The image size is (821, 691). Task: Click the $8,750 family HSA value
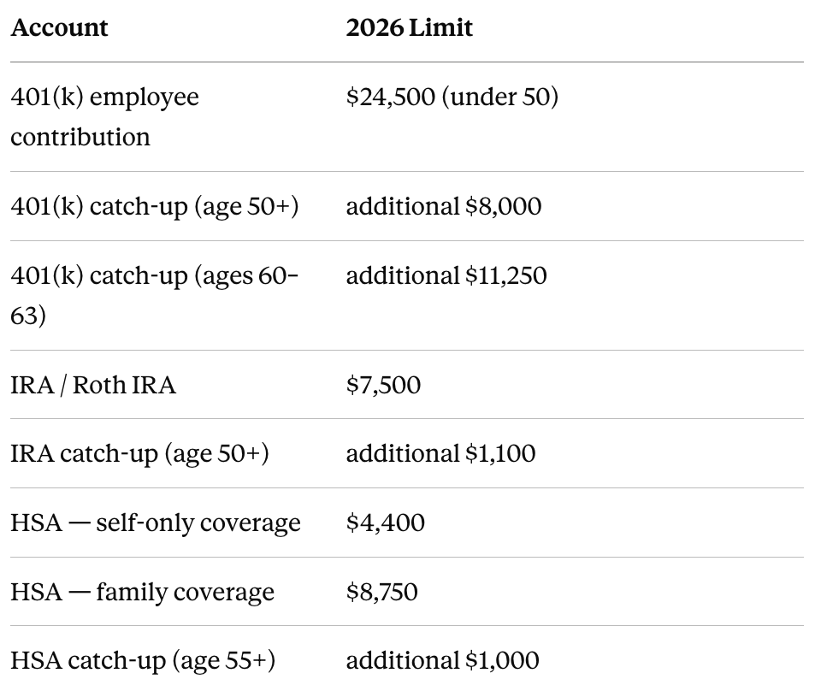381,592
